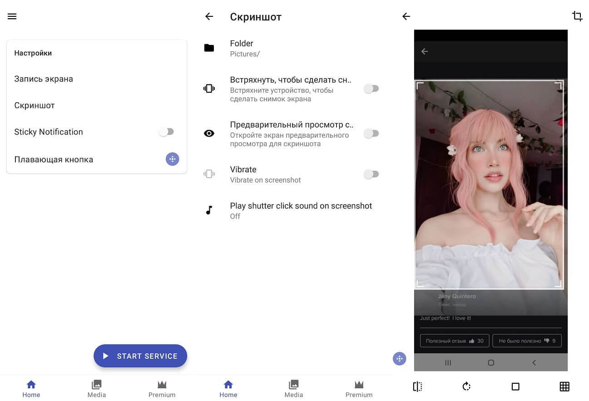
Task: Open the hamburger navigation menu
Action: click(x=12, y=16)
